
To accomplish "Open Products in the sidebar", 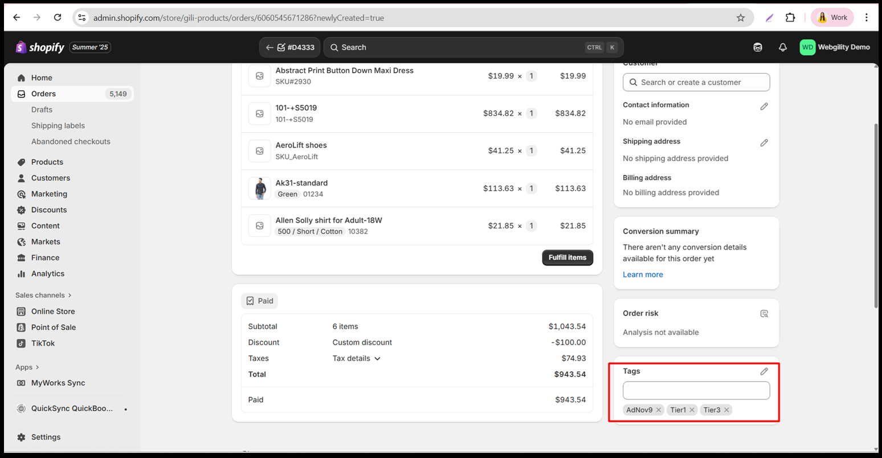I will [x=47, y=162].
